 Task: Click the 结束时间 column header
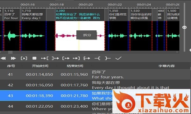click(x=75, y=66)
